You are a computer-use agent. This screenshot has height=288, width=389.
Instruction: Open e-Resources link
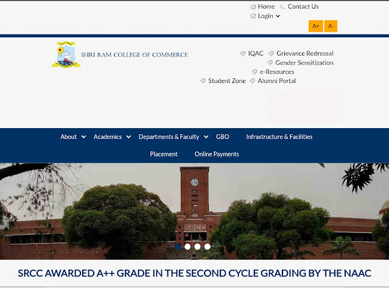coord(277,72)
